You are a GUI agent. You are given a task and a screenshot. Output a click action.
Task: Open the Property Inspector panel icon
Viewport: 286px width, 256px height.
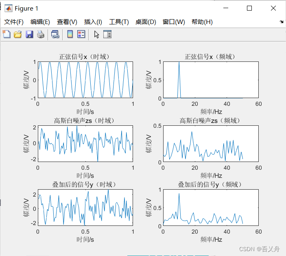pos(107,34)
